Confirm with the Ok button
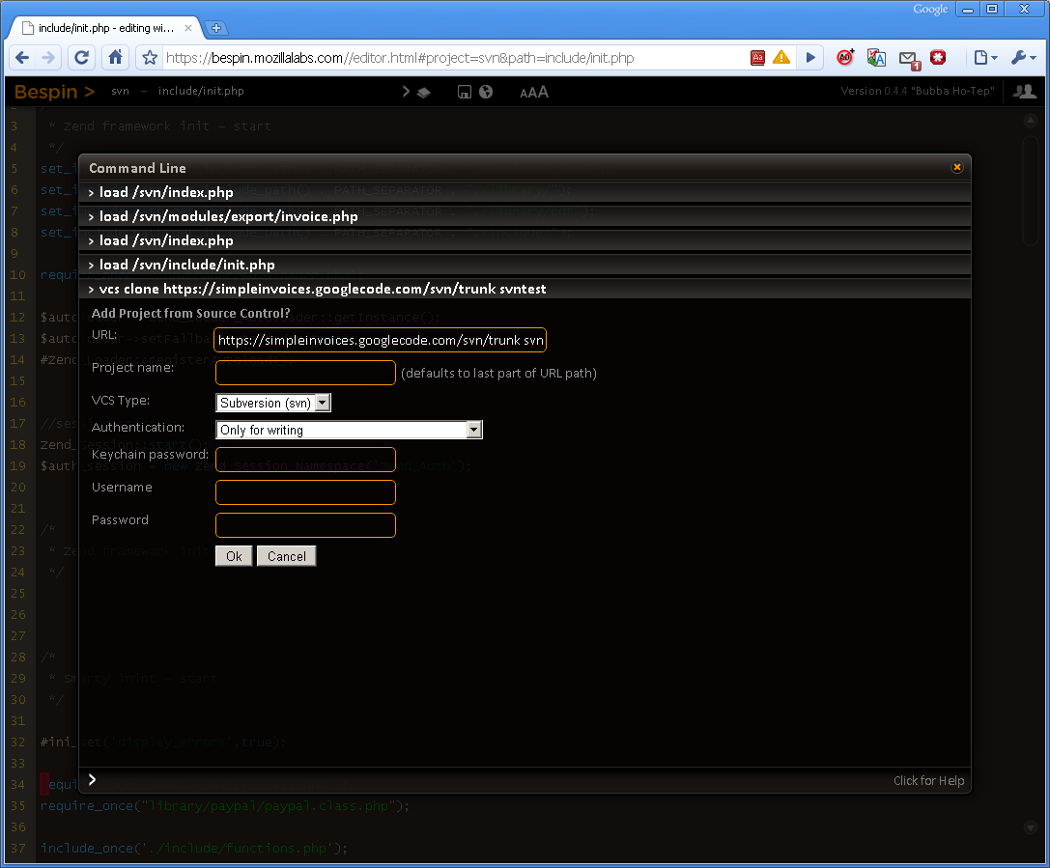Image resolution: width=1050 pixels, height=868 pixels. click(x=234, y=556)
